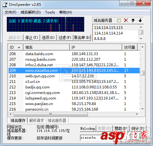
Task: Click IP cell 58.215.179.84
Action: pyautogui.click(x=84, y=104)
